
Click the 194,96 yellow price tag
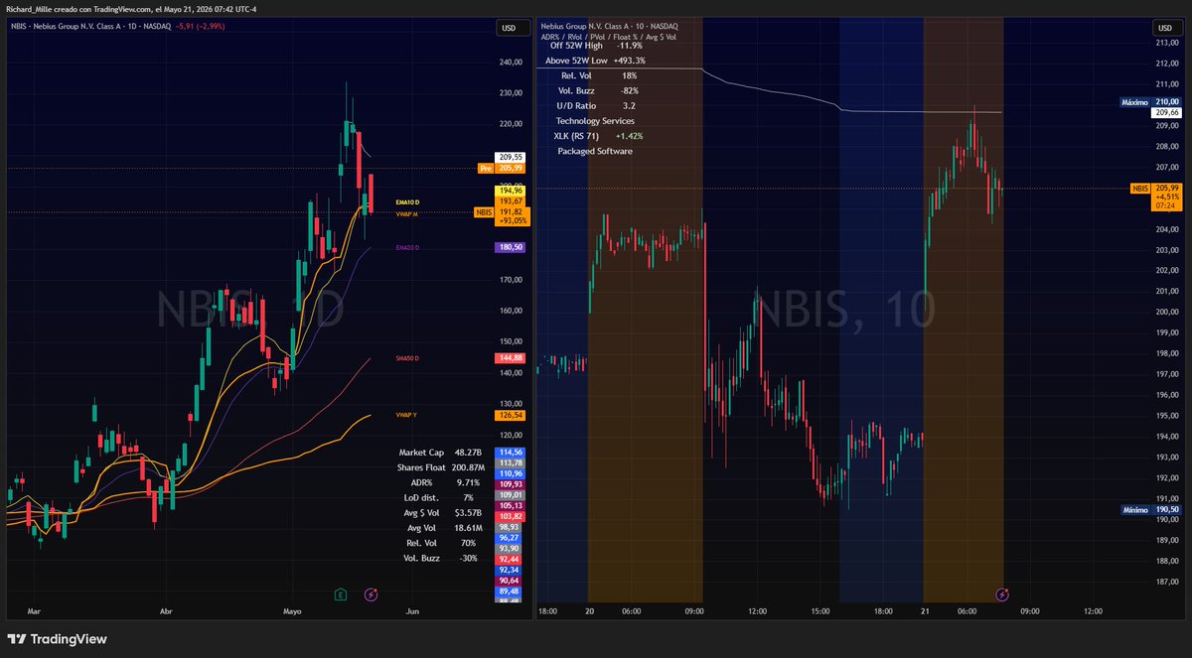point(512,191)
